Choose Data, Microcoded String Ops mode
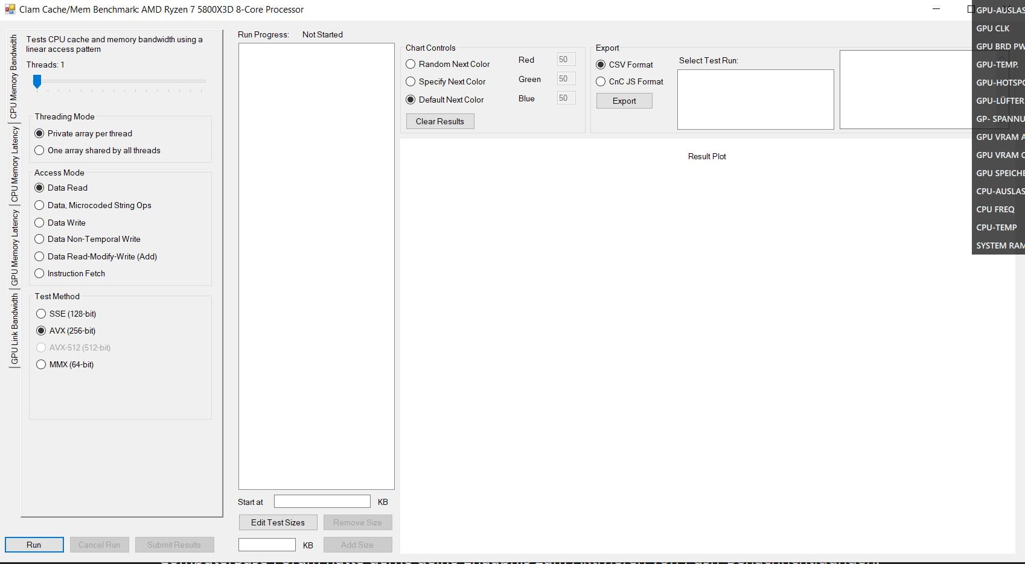Screen dimensions: 1025x564 pos(93,205)
